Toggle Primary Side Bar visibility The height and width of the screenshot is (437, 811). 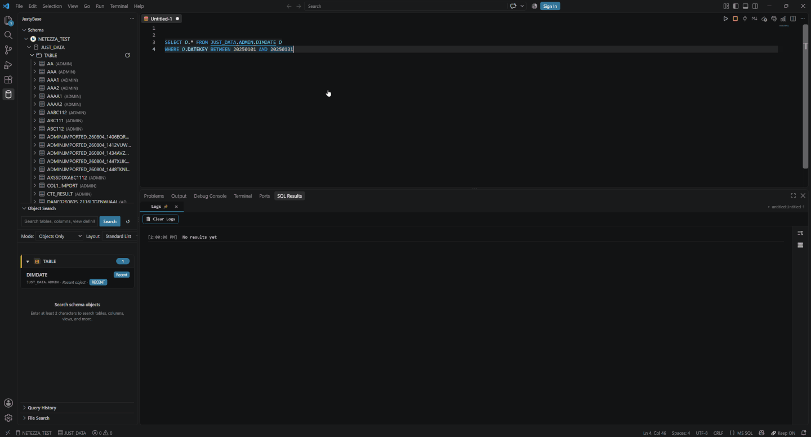(x=736, y=6)
